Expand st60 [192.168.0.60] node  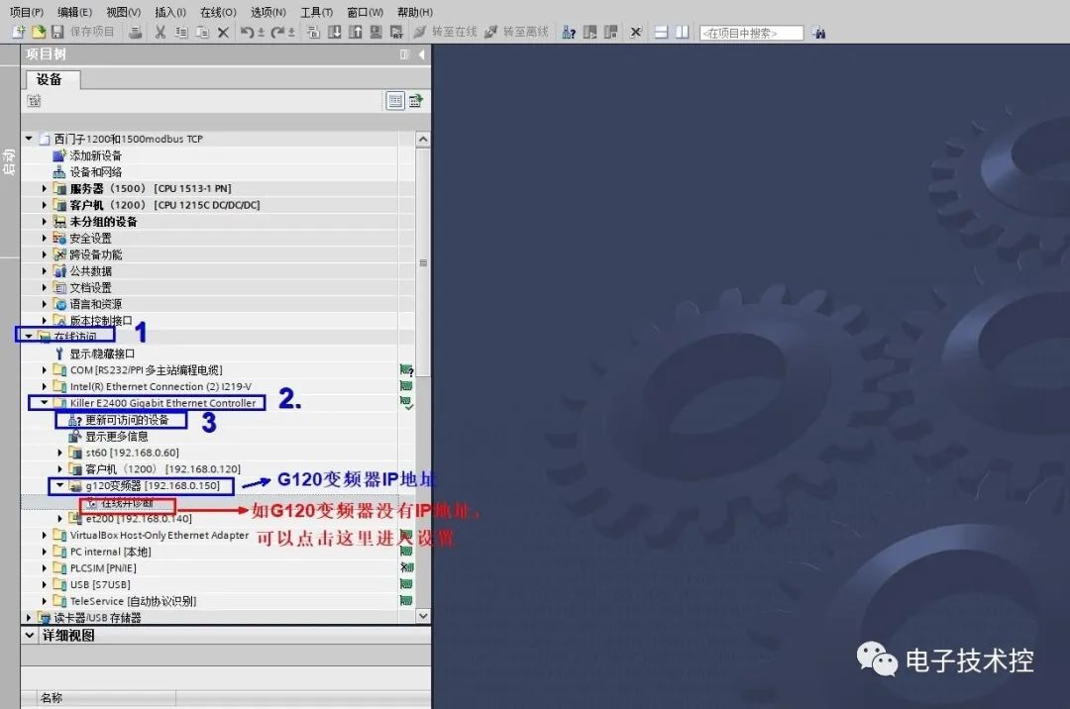(x=60, y=453)
